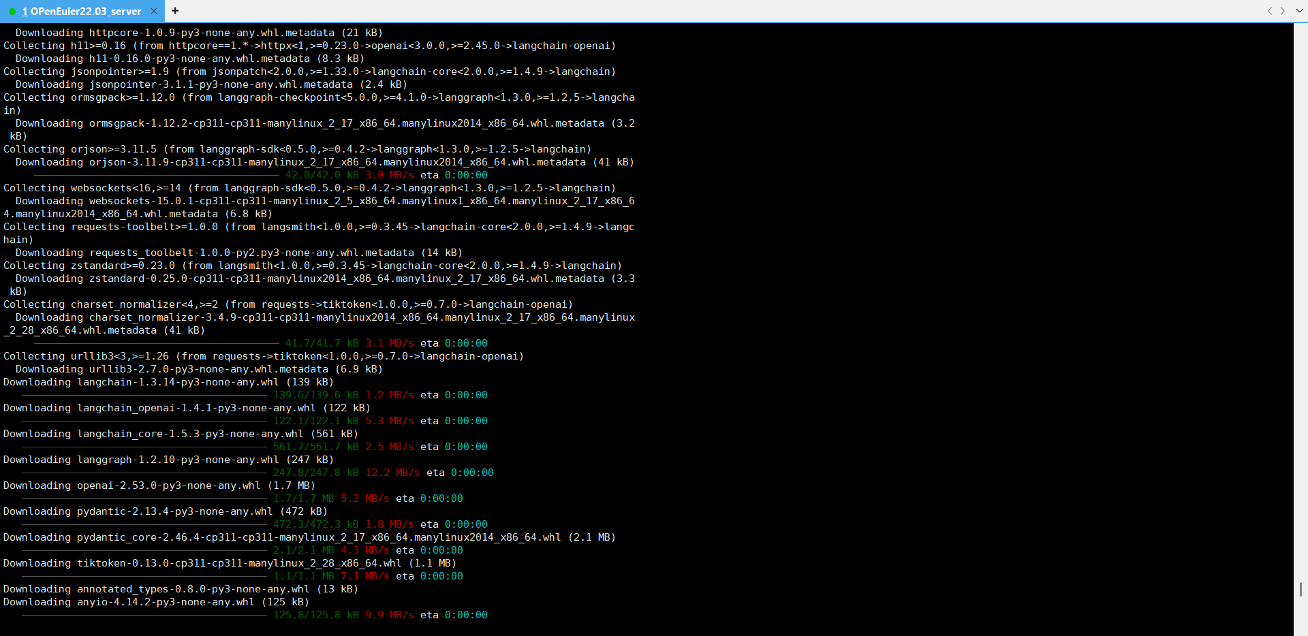Click the 'Collecting requests-toolbelt>=1.0.0' line
Viewport: 1308px width, 636px height.
click(x=319, y=233)
